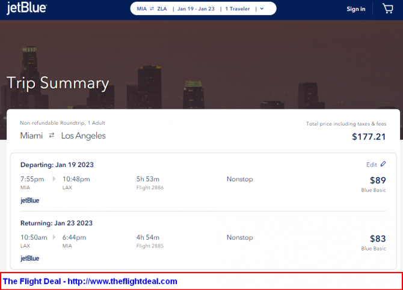Click the Los Angeles skyline banner image
Screen dimensions: 403x290
coord(202,64)
